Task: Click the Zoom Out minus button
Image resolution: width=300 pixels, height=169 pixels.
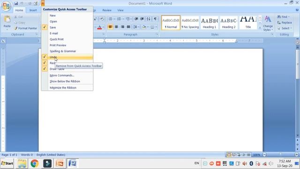Action: (264, 154)
